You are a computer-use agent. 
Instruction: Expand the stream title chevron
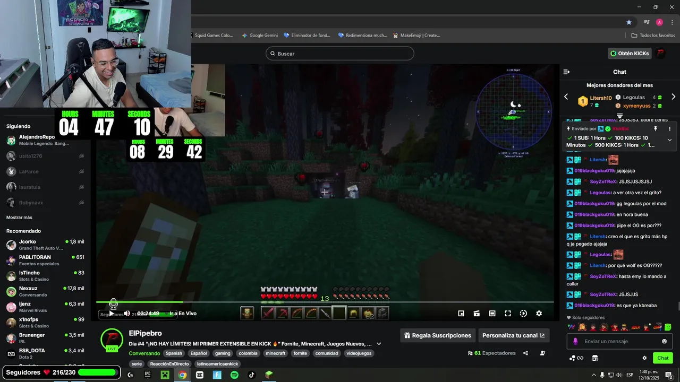tap(379, 344)
